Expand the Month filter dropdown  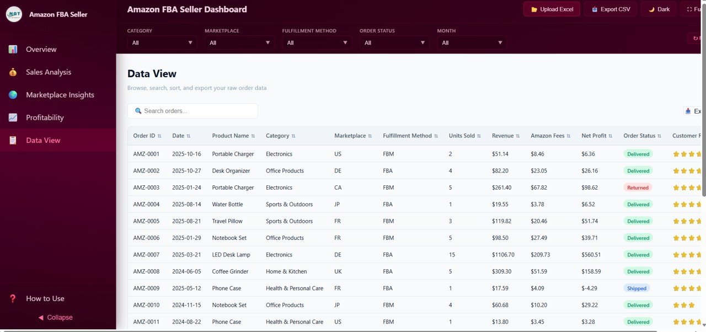[x=472, y=42]
